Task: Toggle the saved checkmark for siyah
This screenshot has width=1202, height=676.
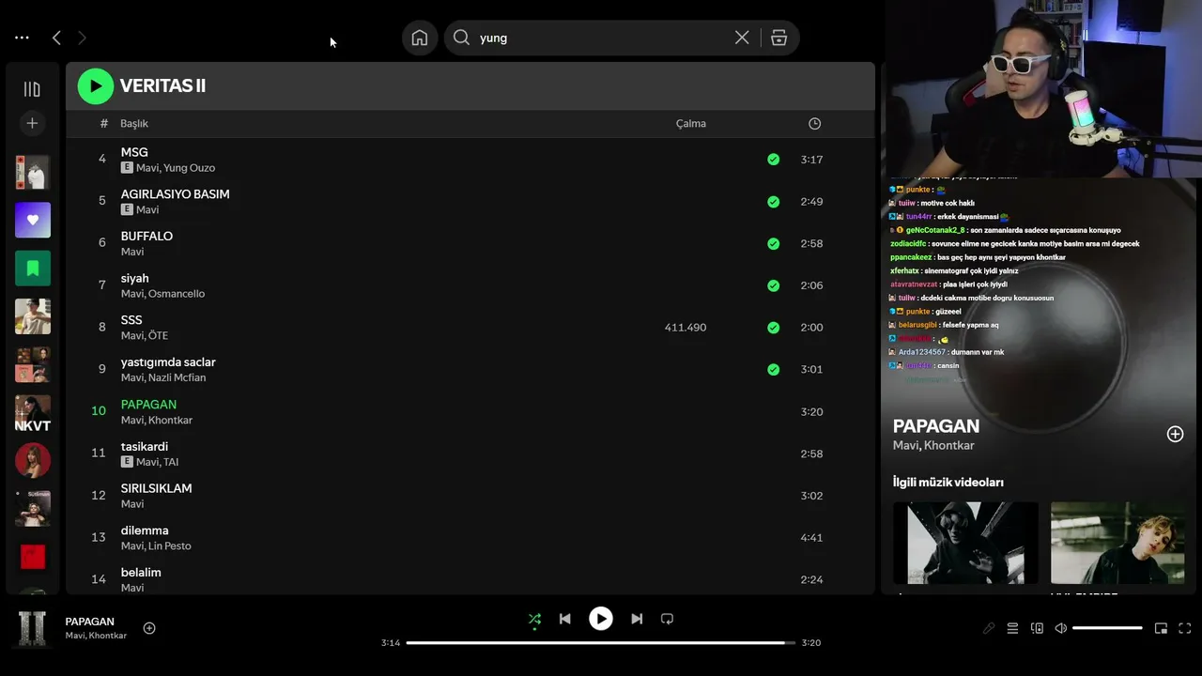Action: click(x=773, y=285)
